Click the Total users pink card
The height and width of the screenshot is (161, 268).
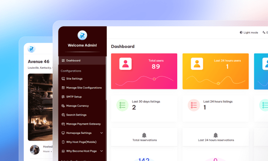click(144, 71)
